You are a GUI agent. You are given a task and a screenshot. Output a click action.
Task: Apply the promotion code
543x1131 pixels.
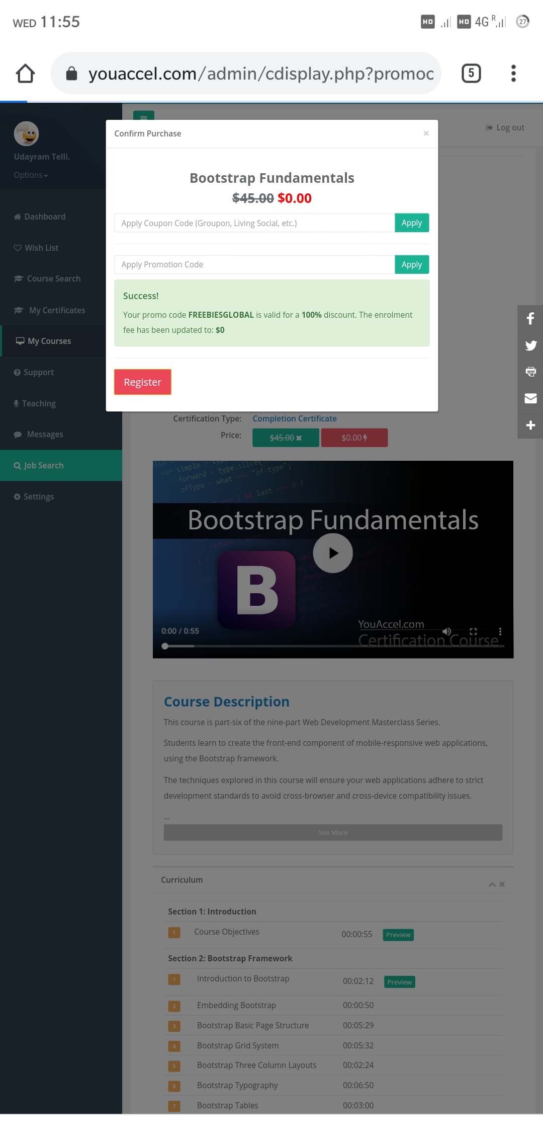411,264
